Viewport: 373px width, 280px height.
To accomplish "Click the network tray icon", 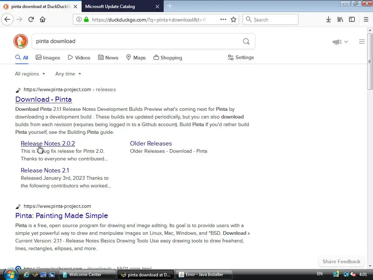I will [346, 275].
